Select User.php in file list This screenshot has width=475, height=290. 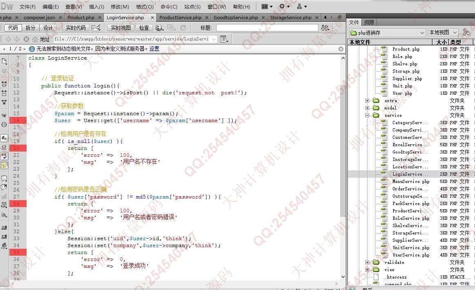402,93
